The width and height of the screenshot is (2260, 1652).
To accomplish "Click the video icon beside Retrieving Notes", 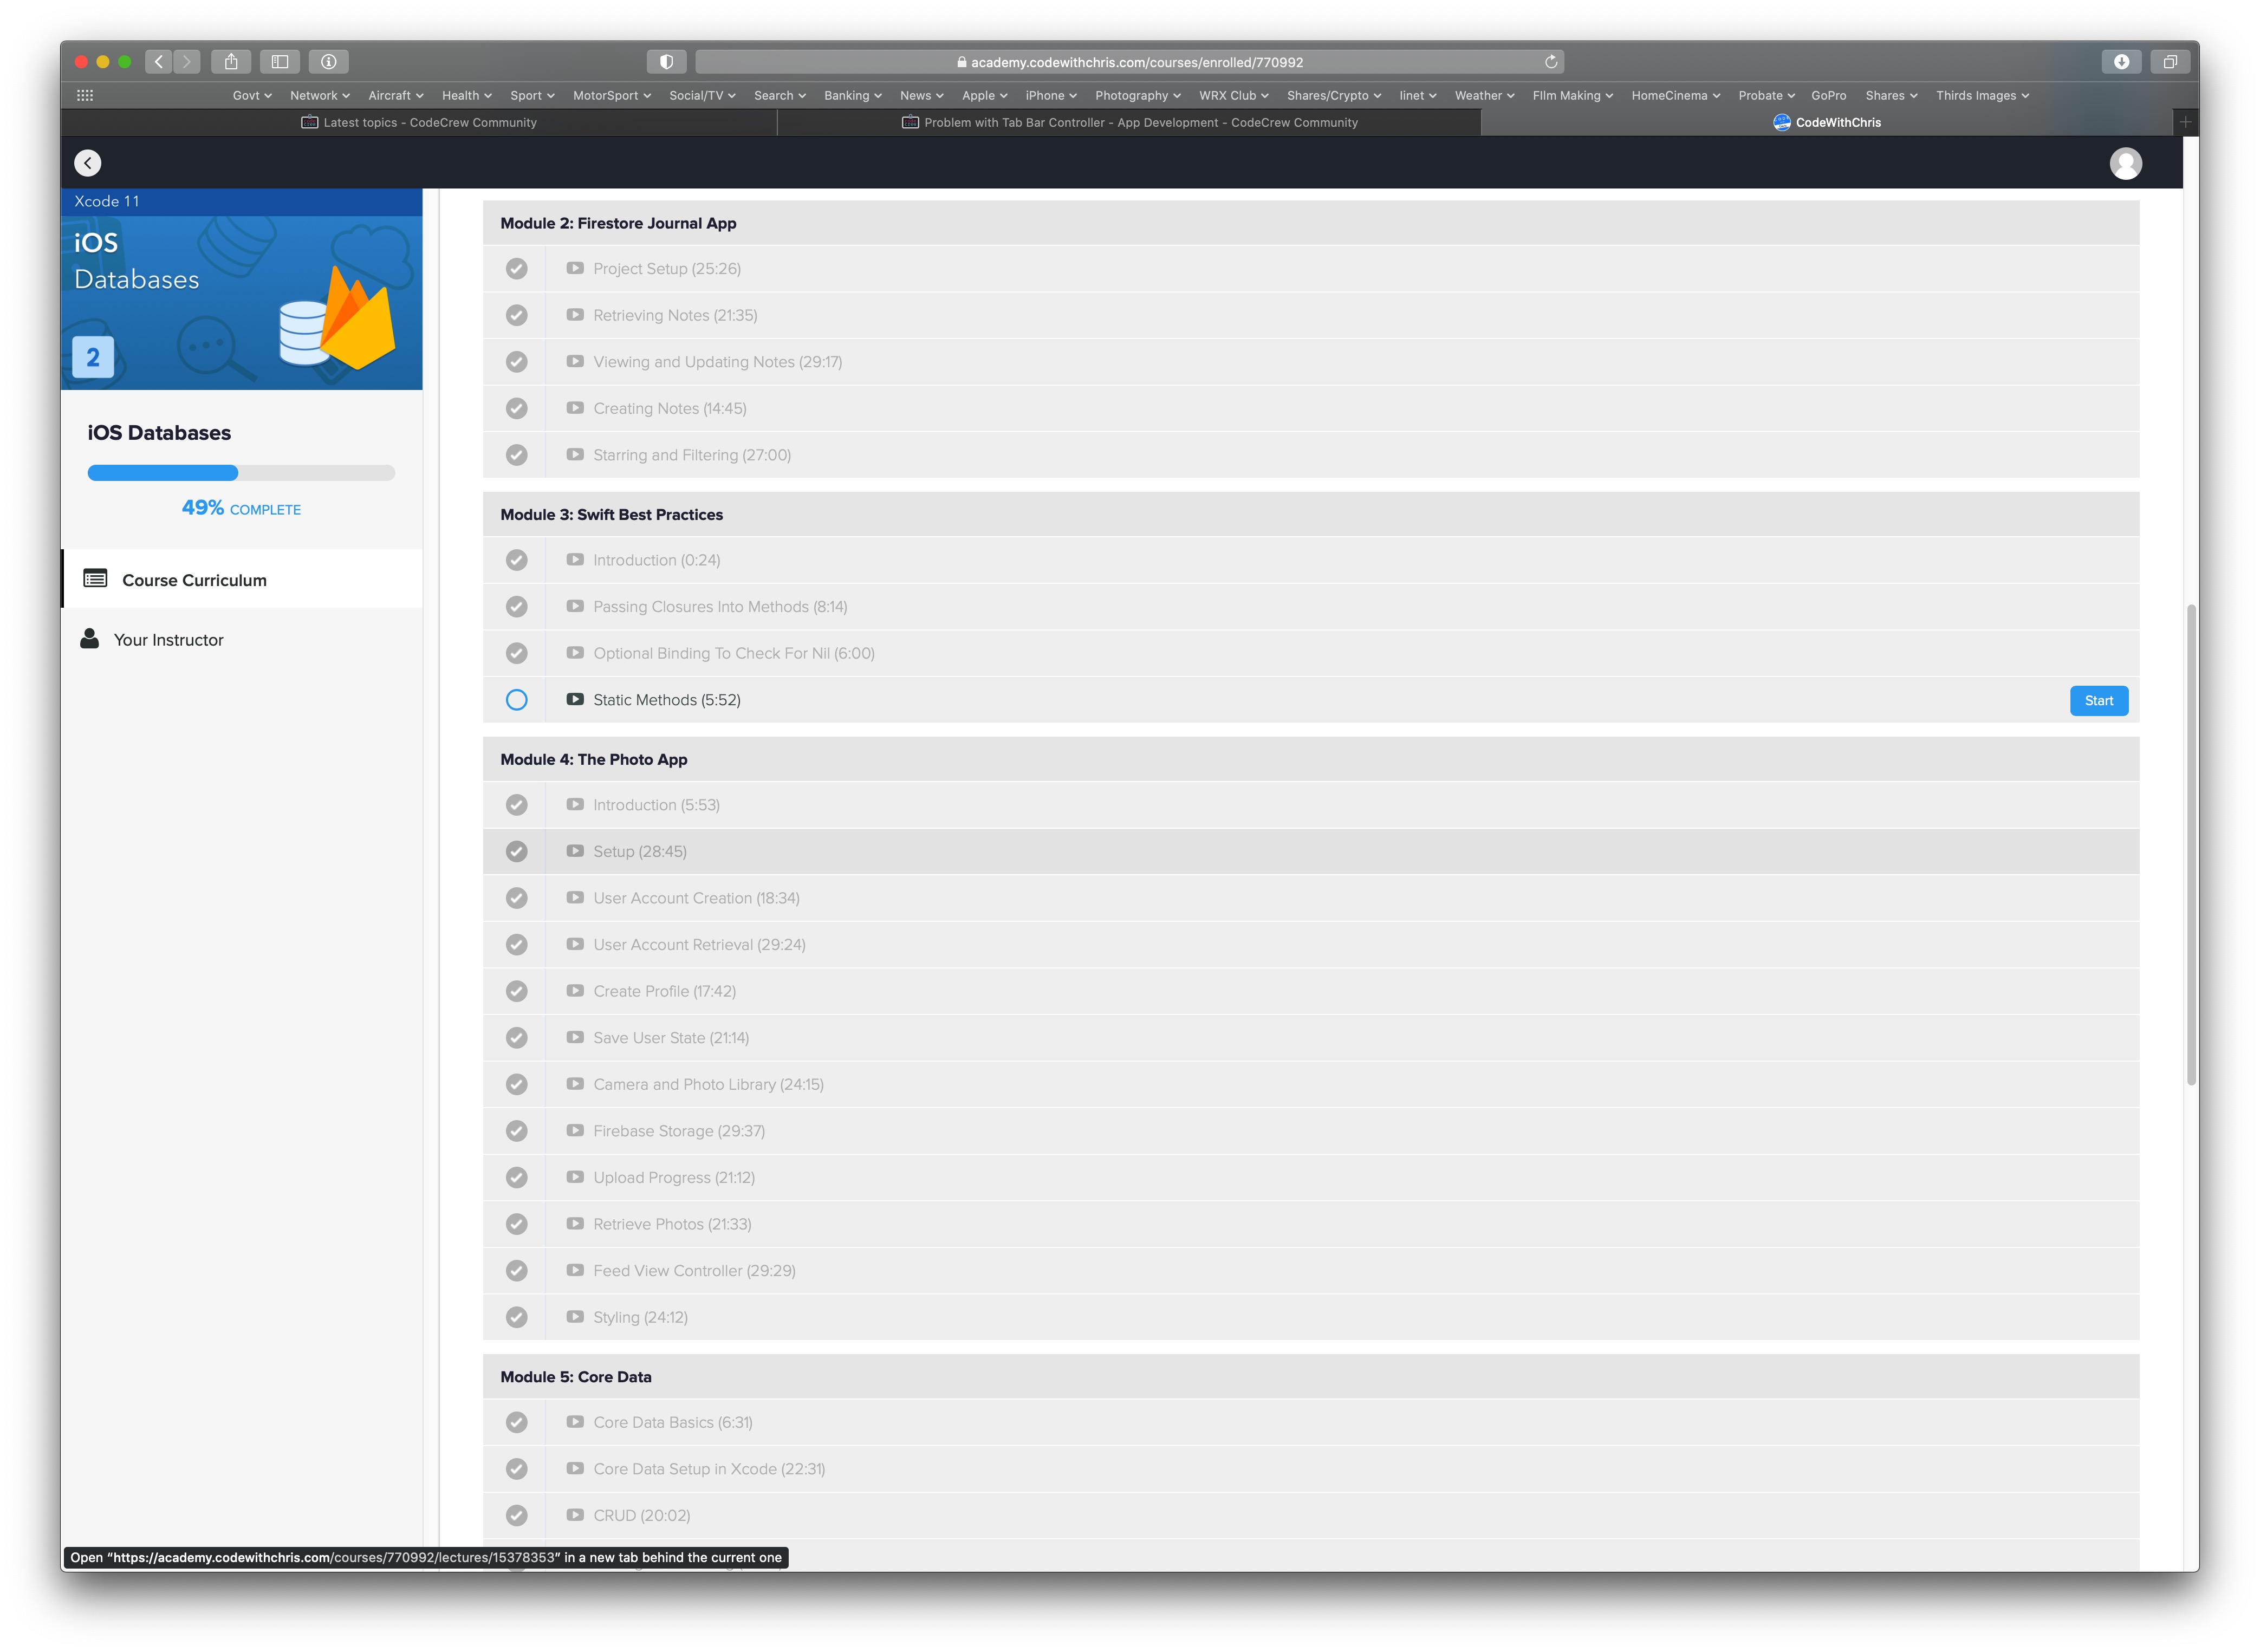I will pos(575,314).
